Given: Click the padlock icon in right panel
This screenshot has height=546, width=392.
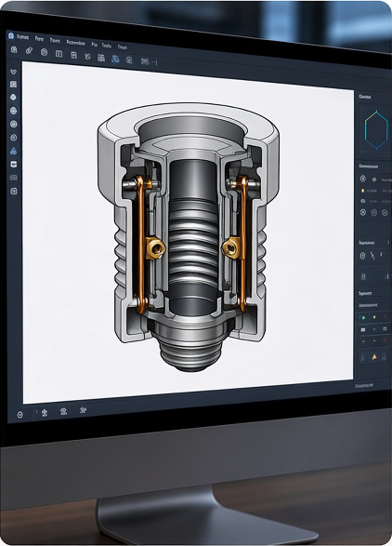Looking at the screenshot, I should point(363,276).
